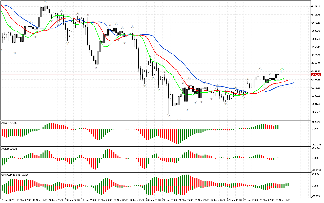
Task: Click the -83.678 Gator scale value
Action: (x=316, y=196)
